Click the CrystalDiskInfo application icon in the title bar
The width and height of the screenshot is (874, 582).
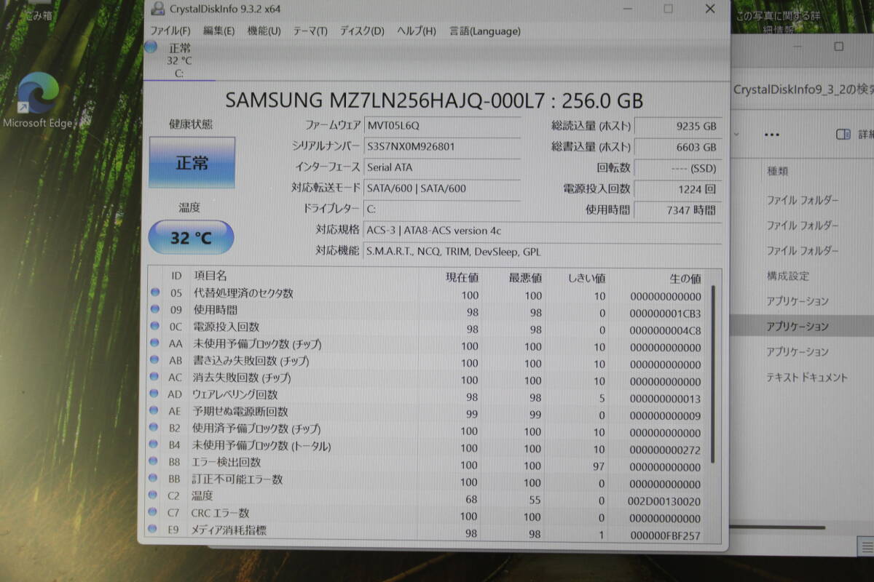(x=157, y=9)
